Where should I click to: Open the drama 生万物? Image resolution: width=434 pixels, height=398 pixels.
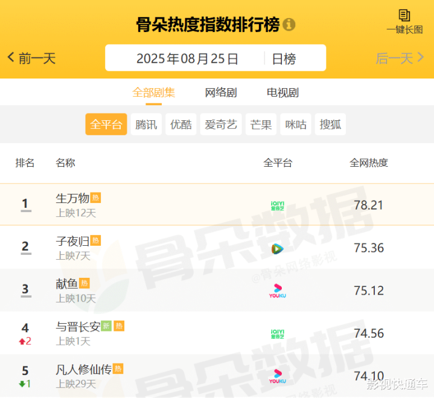(x=72, y=198)
